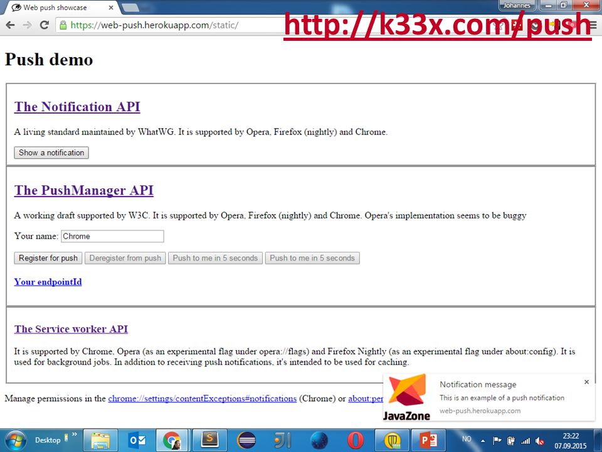Reload the page with the refresh icon

pyautogui.click(x=45, y=25)
